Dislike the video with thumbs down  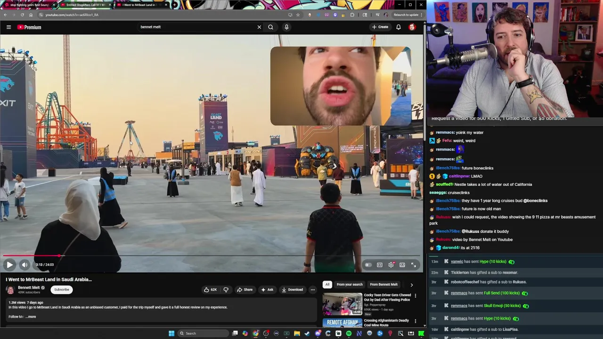[x=226, y=290]
